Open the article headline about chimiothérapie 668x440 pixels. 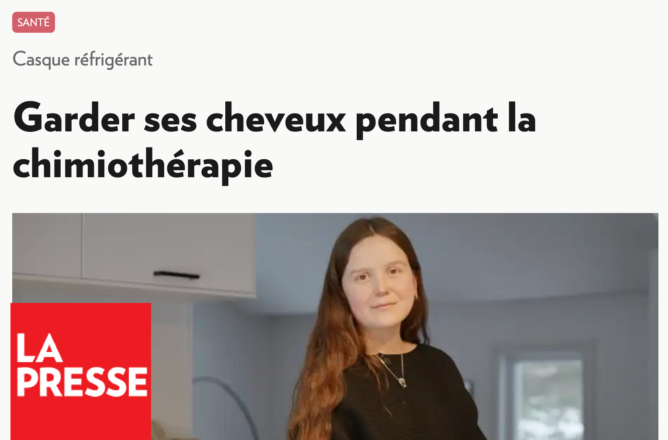pos(275,141)
